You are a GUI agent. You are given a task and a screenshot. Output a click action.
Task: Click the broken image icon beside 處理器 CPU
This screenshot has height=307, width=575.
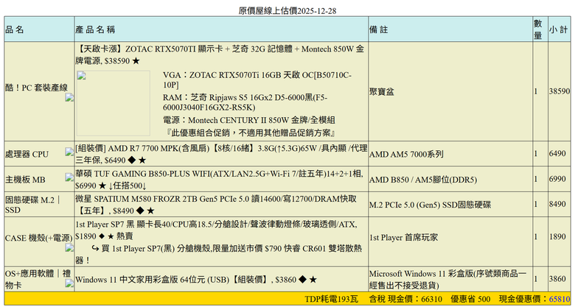tap(70, 152)
